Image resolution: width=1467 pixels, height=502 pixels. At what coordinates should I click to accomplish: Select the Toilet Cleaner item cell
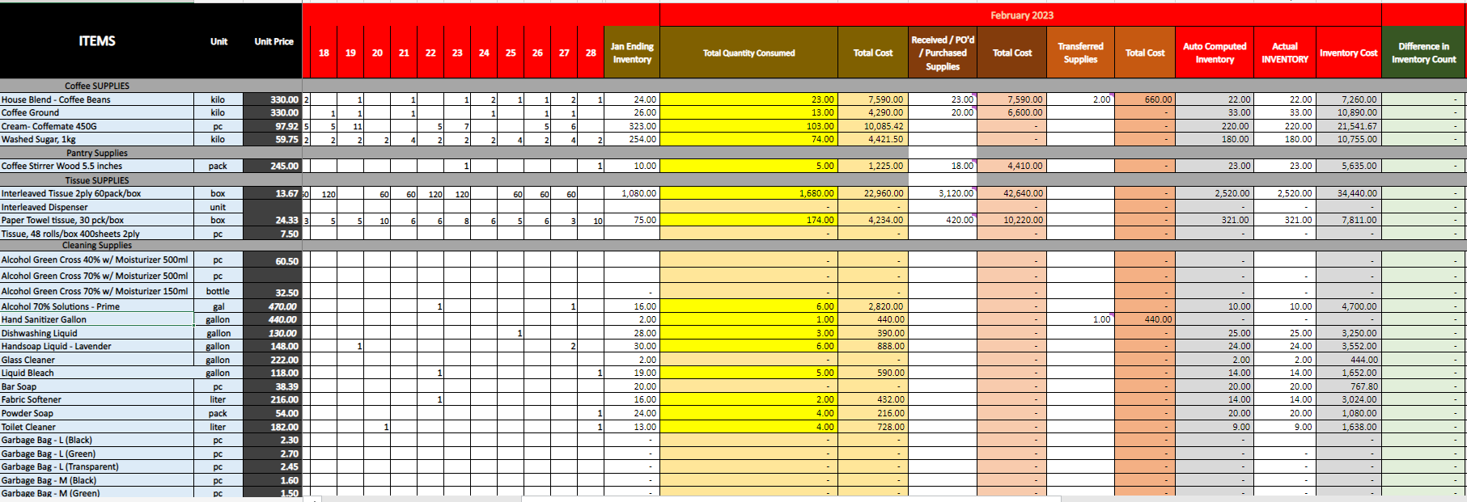97,427
